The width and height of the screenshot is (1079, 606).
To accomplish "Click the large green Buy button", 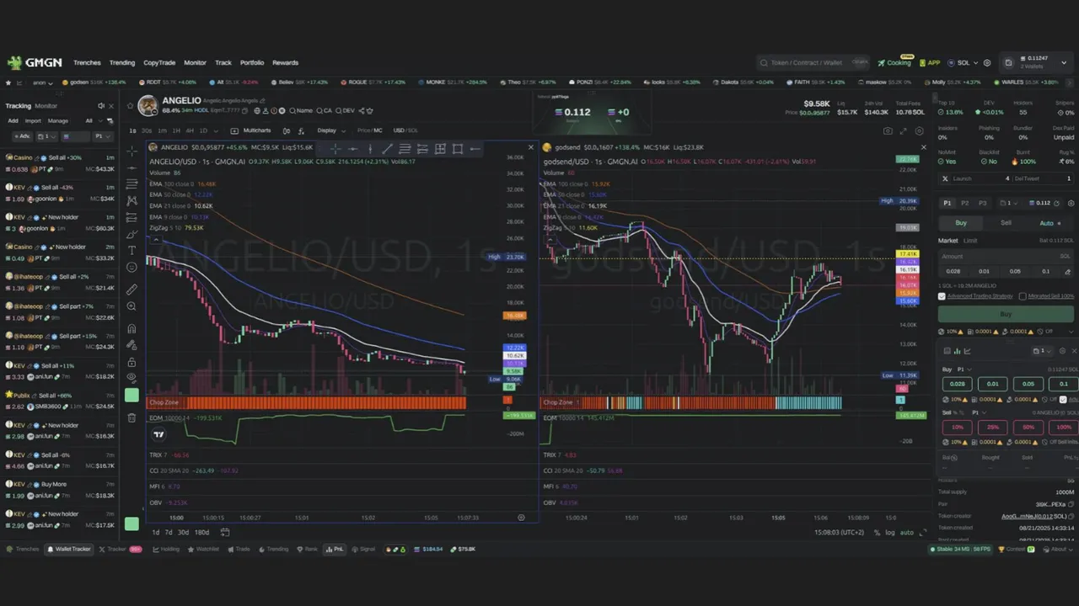I will coord(1006,314).
